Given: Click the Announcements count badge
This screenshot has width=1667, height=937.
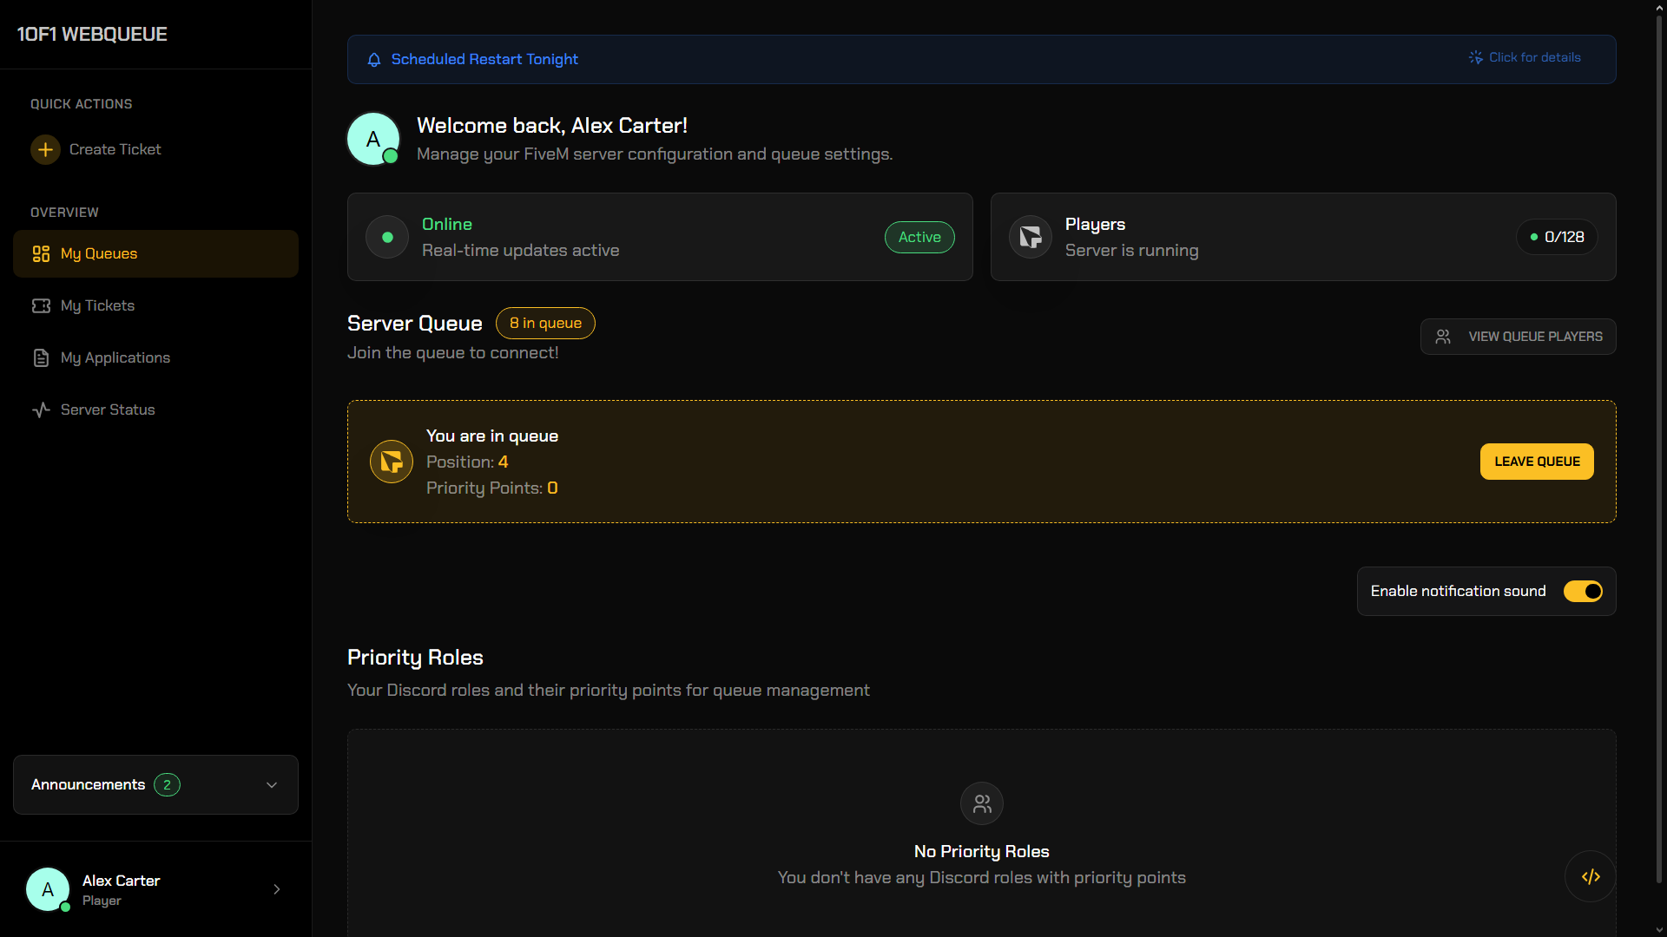Looking at the screenshot, I should 167,785.
